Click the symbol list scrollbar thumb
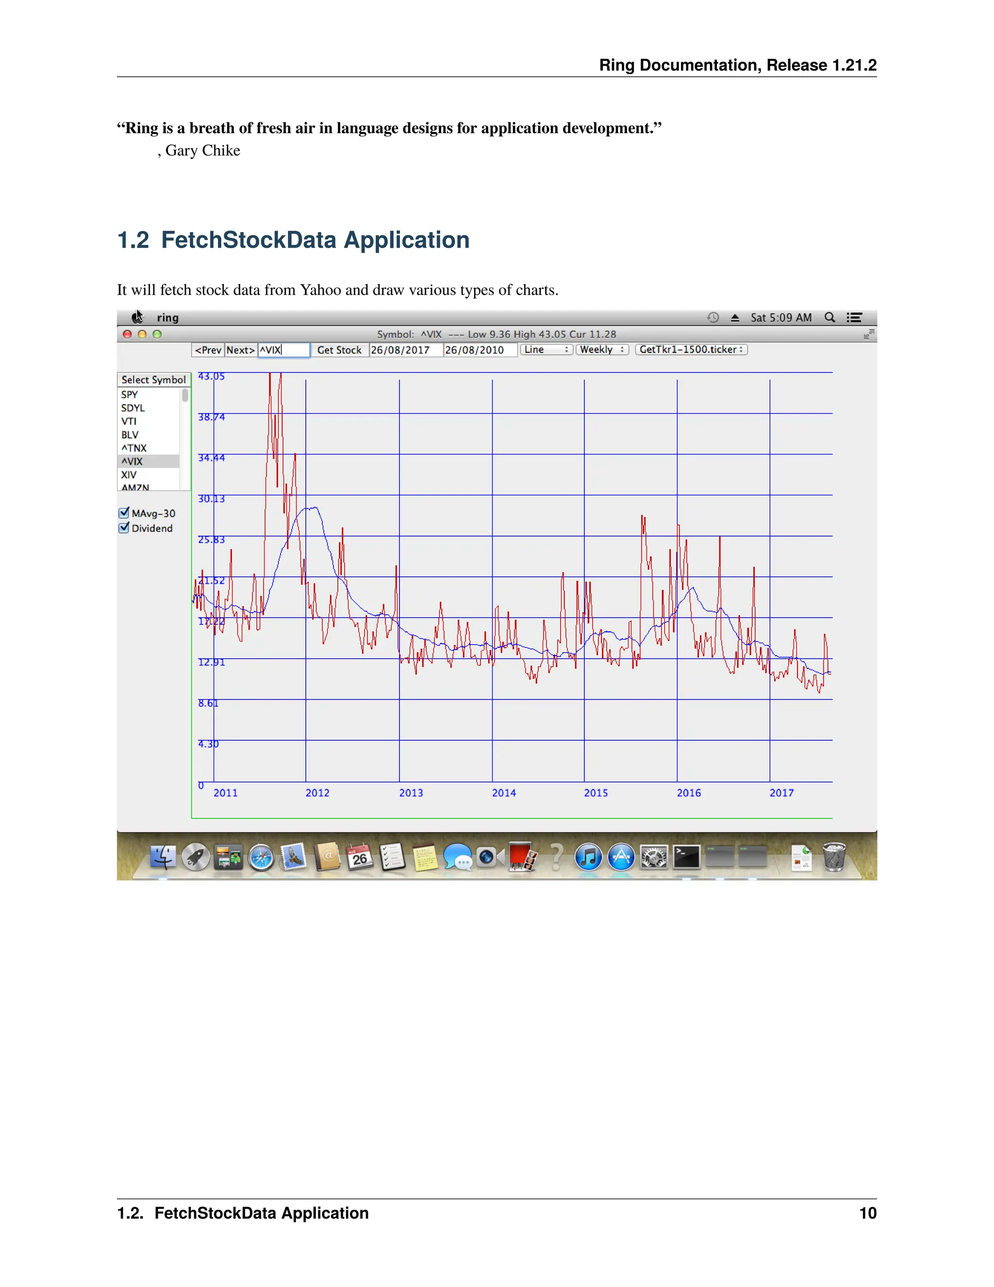This screenshot has height=1287, width=994. click(x=185, y=395)
